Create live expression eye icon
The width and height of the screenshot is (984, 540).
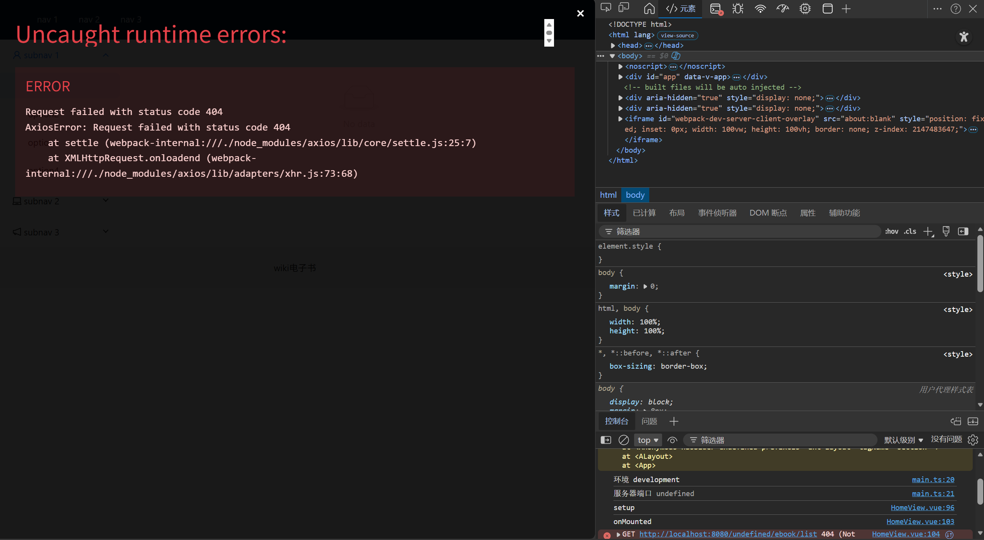pyautogui.click(x=672, y=440)
